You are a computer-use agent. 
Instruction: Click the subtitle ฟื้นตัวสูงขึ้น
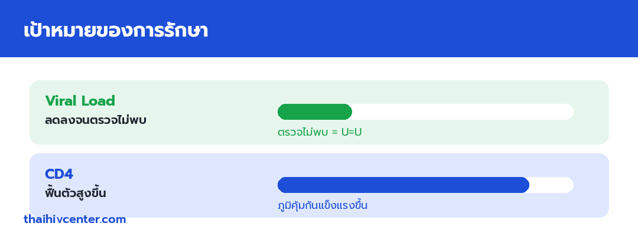[75, 192]
